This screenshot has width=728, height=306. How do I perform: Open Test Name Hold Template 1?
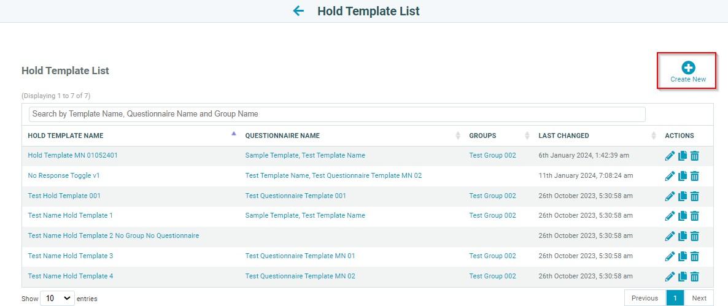tap(71, 216)
